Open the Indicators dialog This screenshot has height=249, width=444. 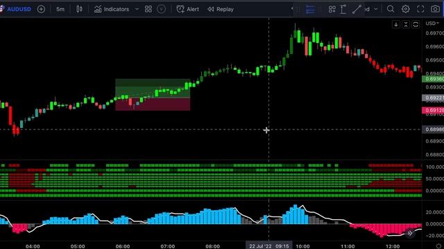click(x=112, y=9)
